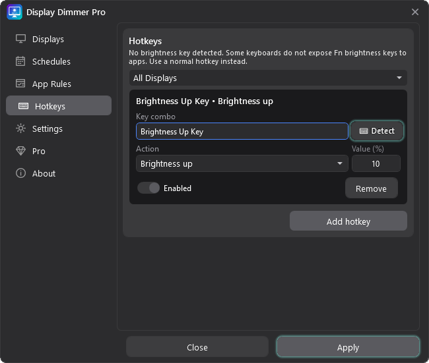Expand the Brightness up action dropdown
Viewport: 429px width, 363px height.
pos(242,163)
